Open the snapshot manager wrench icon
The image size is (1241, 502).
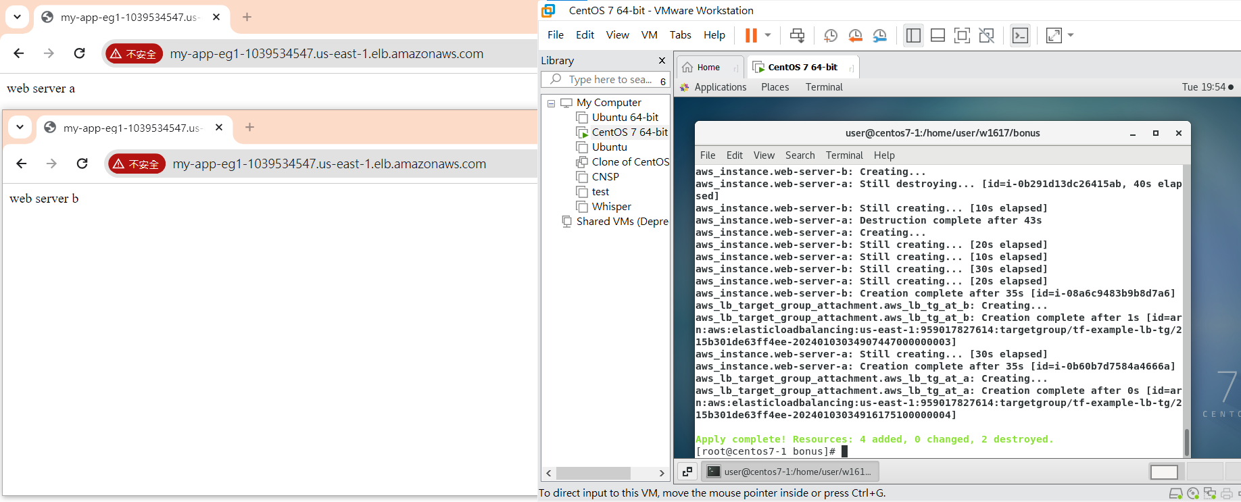tap(879, 35)
